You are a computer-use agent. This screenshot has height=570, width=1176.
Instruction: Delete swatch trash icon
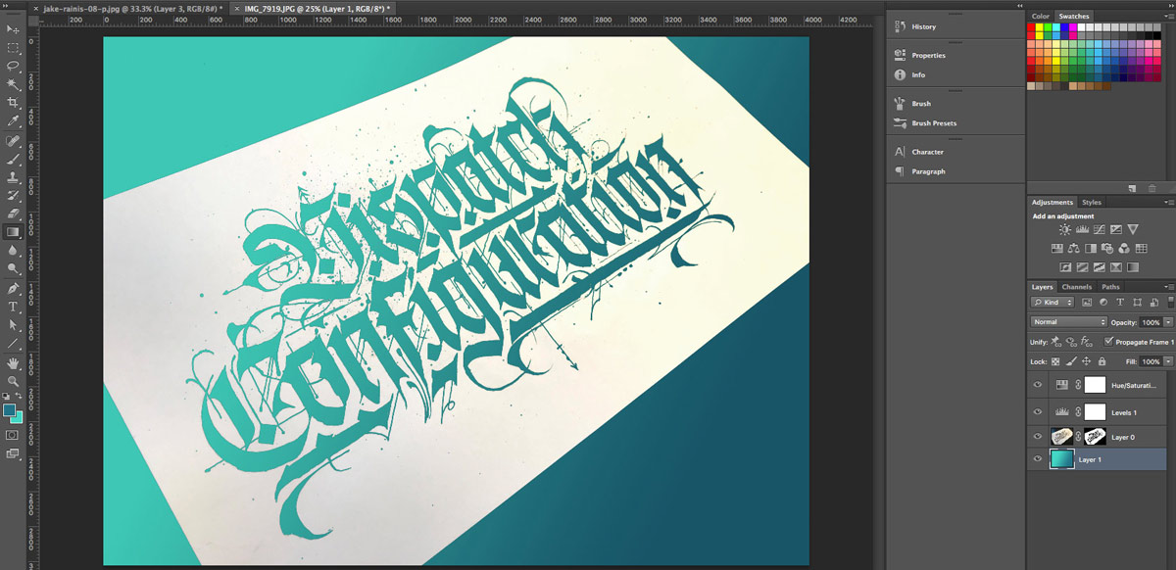(1151, 188)
